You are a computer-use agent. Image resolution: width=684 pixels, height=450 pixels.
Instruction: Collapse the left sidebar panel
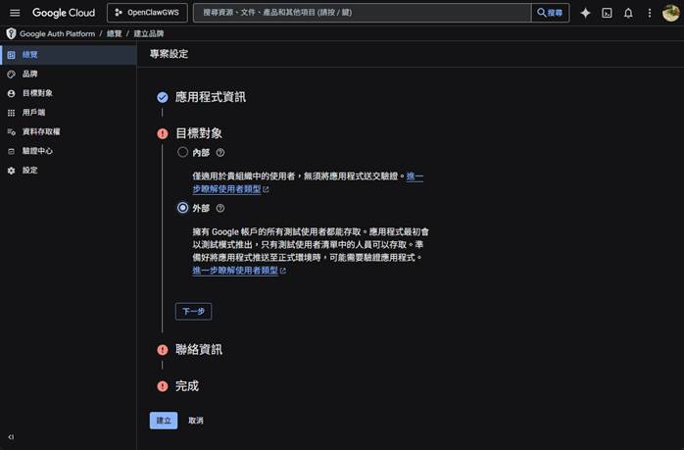[11, 437]
